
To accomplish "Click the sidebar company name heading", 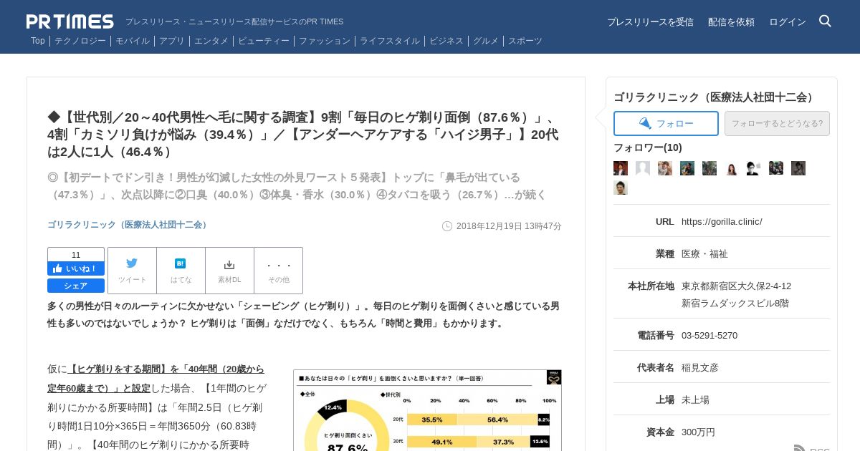I will coord(715,97).
